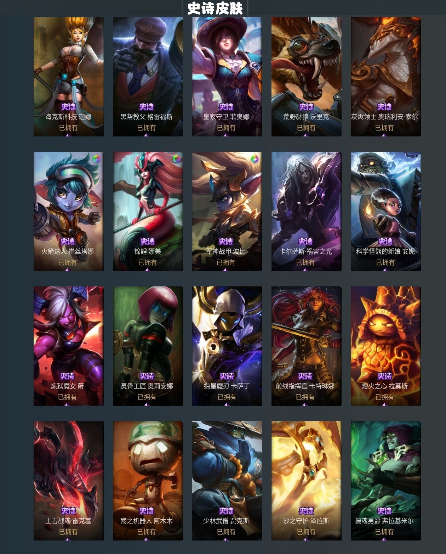
Task: Select 灰烬领主 奥瑞利安·索尔 skin thumbnail
Action: (x=385, y=77)
